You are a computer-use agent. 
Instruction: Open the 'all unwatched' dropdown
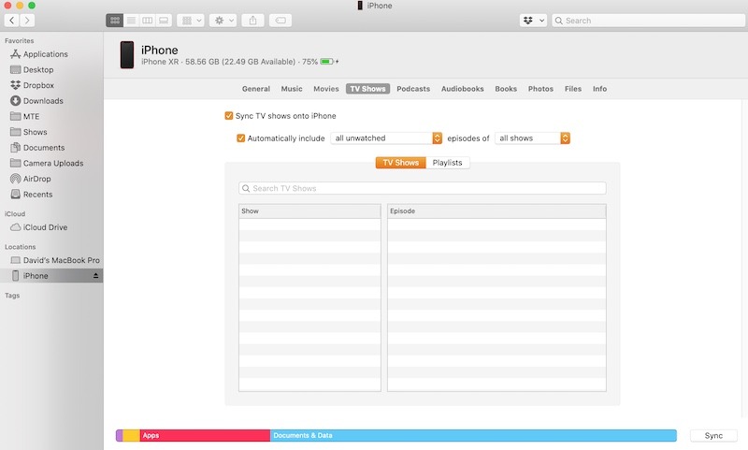[x=385, y=138]
